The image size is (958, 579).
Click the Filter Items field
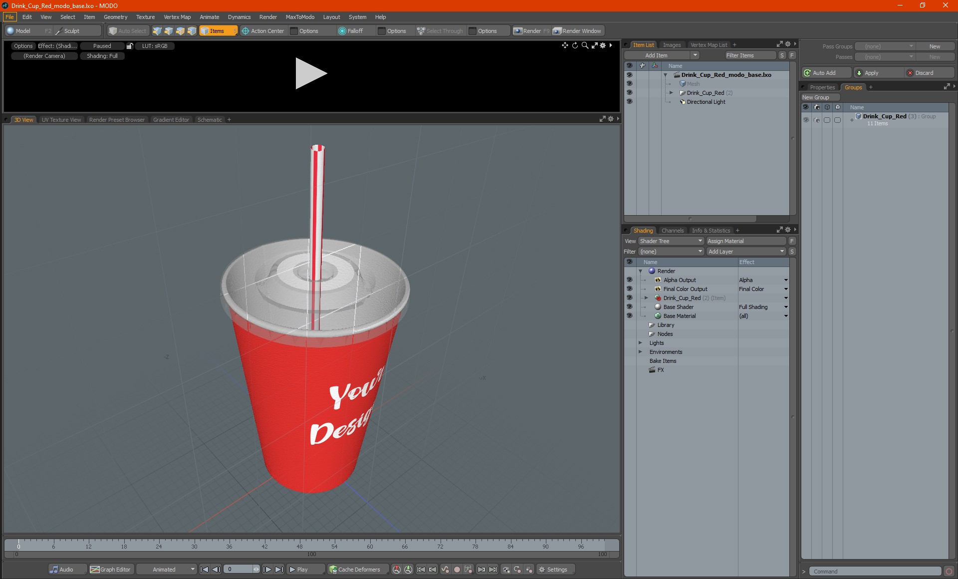pos(750,55)
